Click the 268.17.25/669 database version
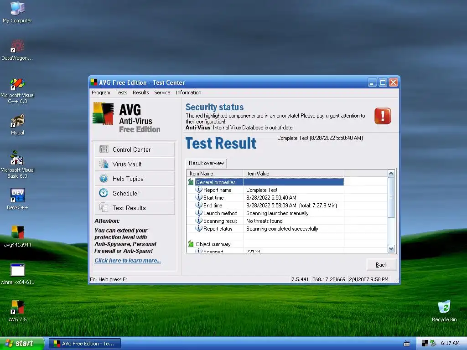 (329, 279)
